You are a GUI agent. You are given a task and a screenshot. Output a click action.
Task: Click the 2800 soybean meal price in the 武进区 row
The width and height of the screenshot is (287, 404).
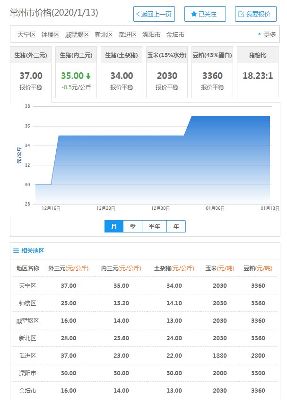point(258,356)
